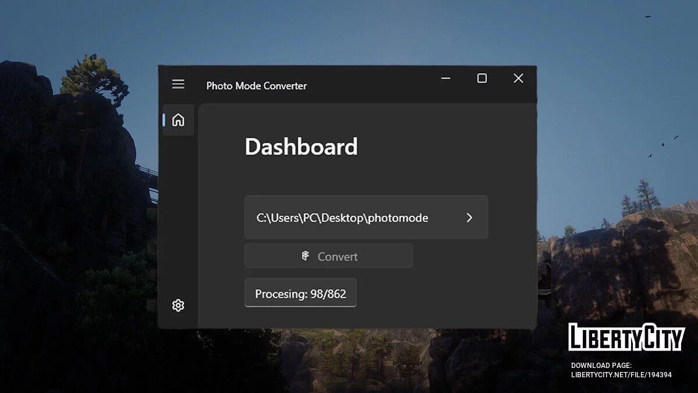Click the highlighted Home navigation indicator
The height and width of the screenshot is (393, 698).
click(x=165, y=119)
